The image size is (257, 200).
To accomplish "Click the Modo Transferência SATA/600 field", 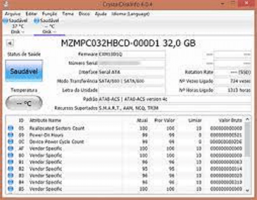I will (x=131, y=81).
